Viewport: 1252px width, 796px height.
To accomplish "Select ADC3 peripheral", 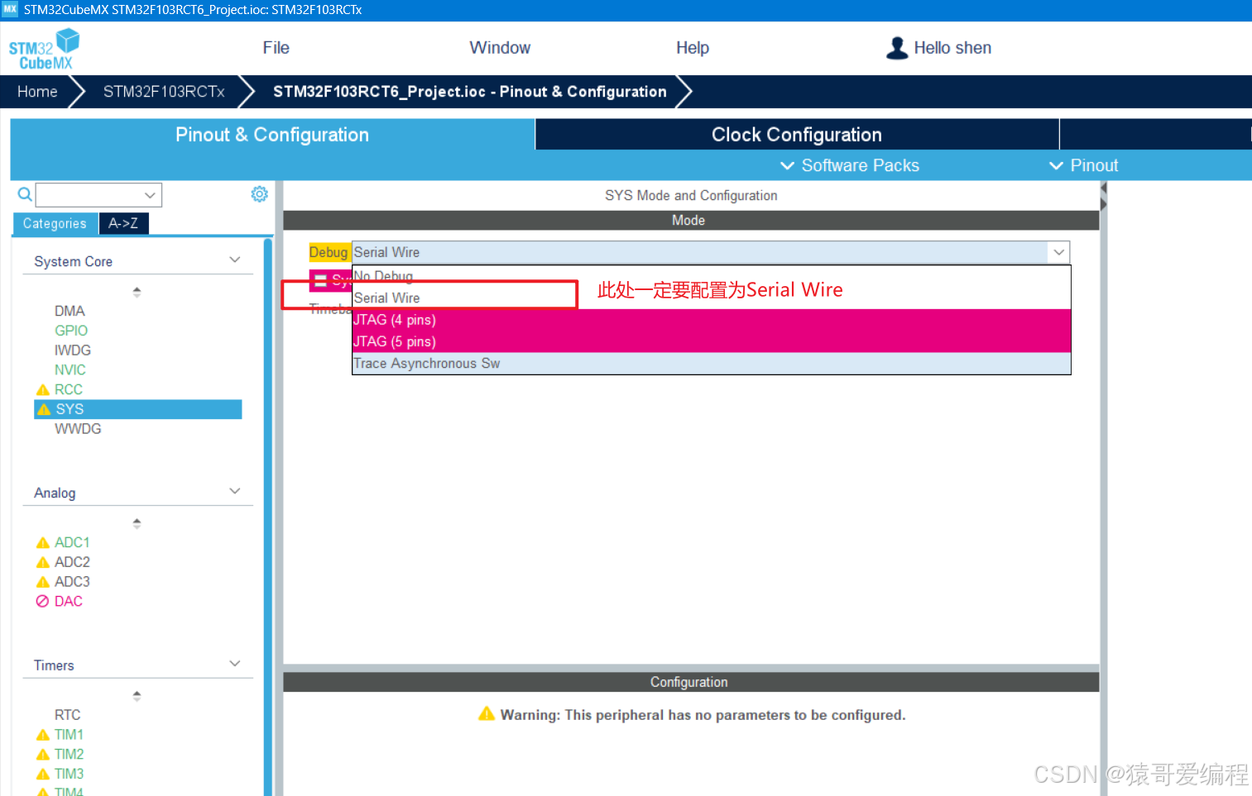I will [x=72, y=582].
